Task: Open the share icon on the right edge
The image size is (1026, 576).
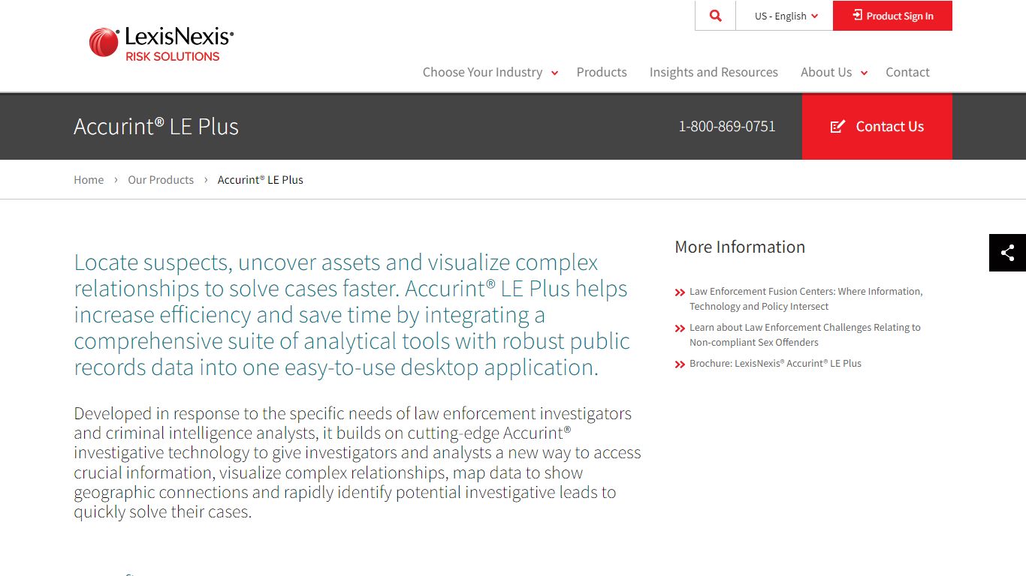Action: [1007, 253]
